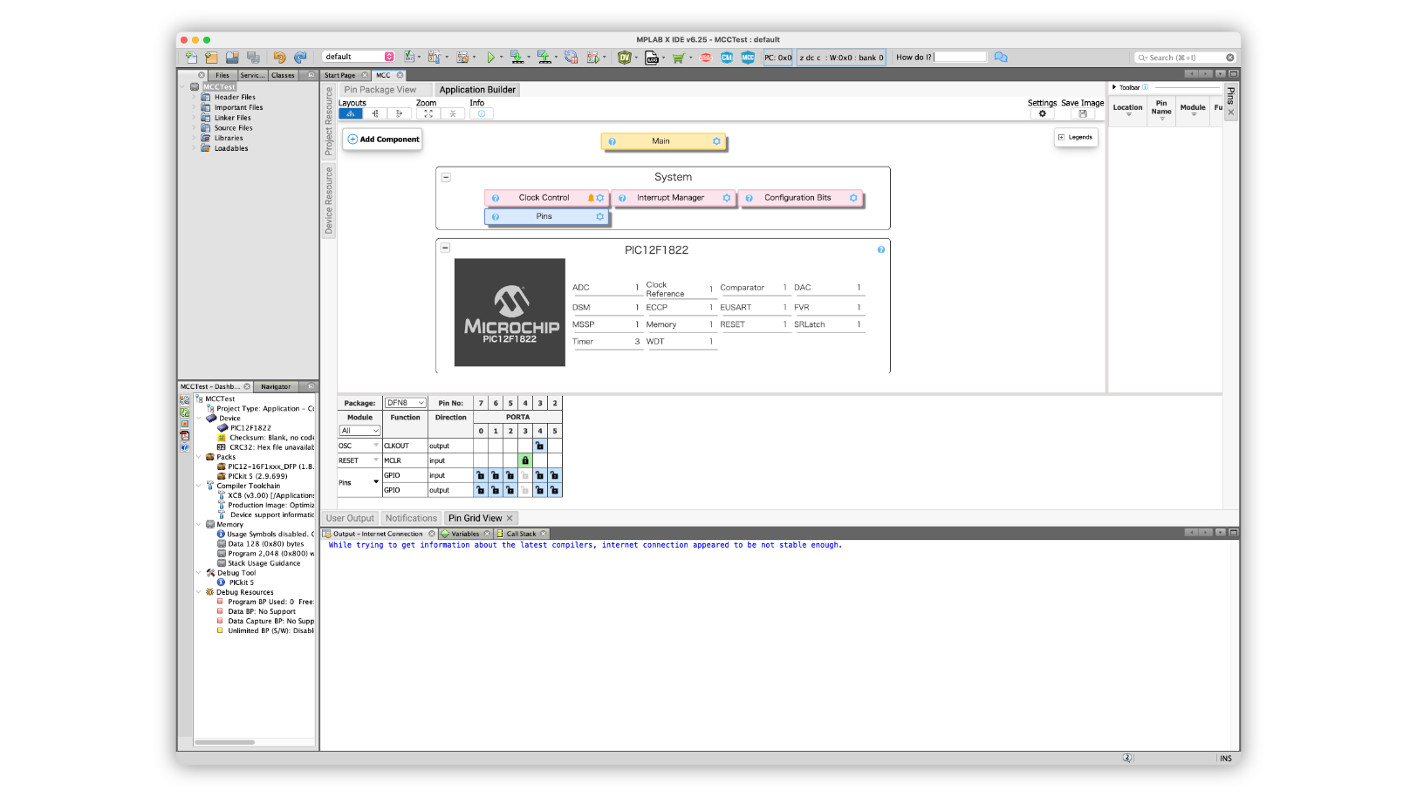Click the Read Device Memory icon
The image size is (1417, 797).
[544, 58]
